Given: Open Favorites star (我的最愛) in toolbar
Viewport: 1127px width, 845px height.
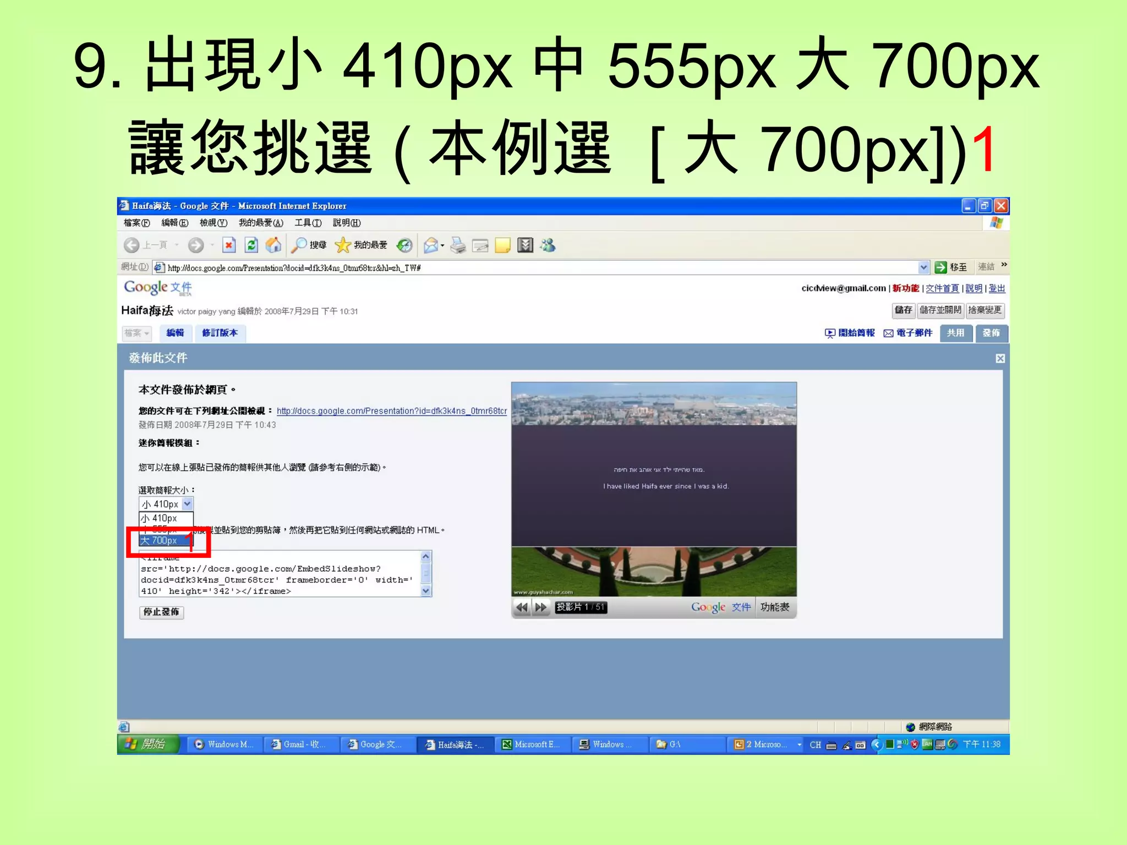Looking at the screenshot, I should (x=361, y=245).
